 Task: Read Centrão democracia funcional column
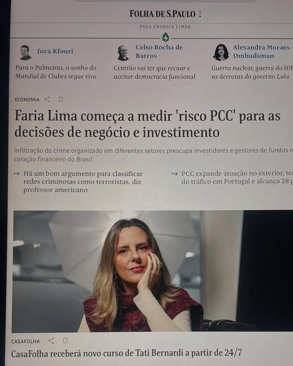coord(155,73)
